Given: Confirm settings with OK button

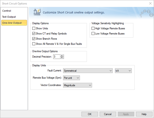Looking at the screenshot, I should click(90, 114).
